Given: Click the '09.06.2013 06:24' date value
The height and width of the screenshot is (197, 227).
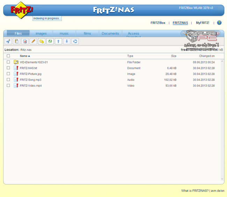Looking at the screenshot, I should tap(204, 62).
